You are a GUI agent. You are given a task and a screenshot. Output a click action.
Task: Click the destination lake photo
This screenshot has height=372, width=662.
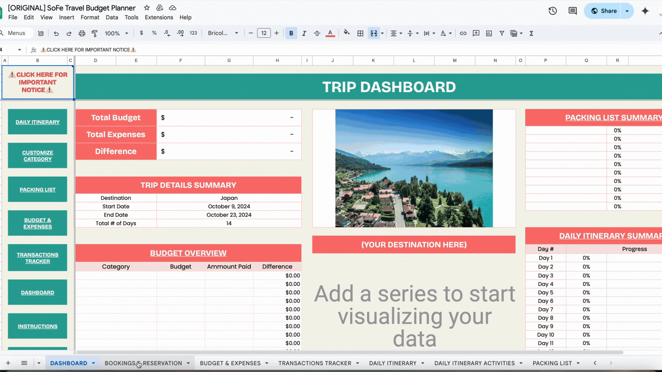[x=414, y=168]
